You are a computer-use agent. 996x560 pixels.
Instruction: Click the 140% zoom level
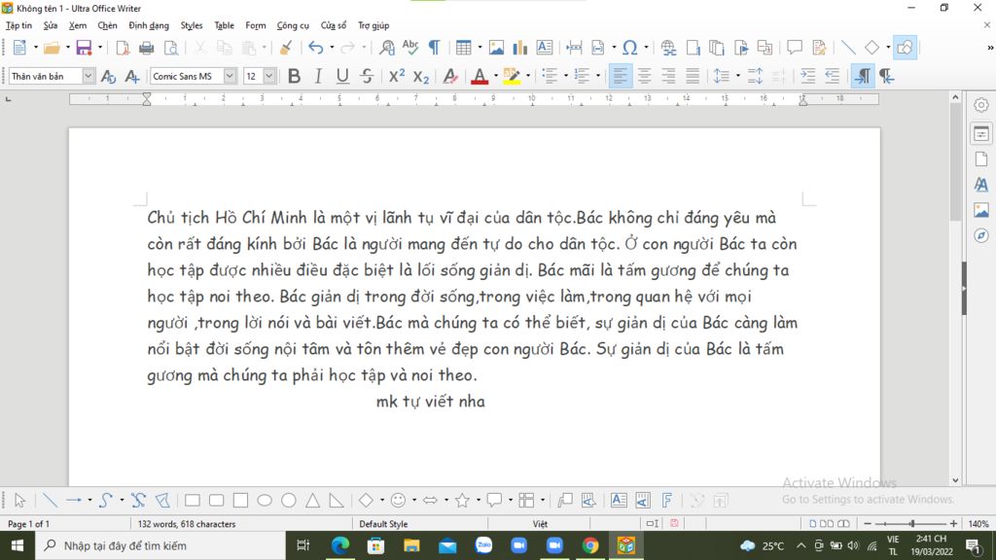978,524
